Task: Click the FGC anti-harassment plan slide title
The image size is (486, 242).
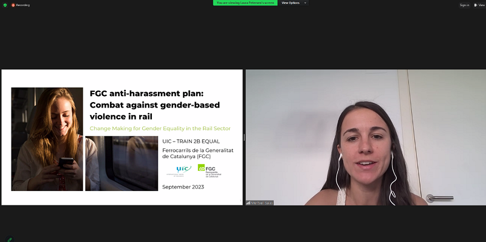Action: click(x=155, y=105)
